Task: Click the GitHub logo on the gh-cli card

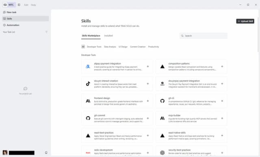Action: pos(162,101)
